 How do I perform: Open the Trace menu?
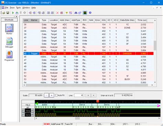[x=12, y=8]
